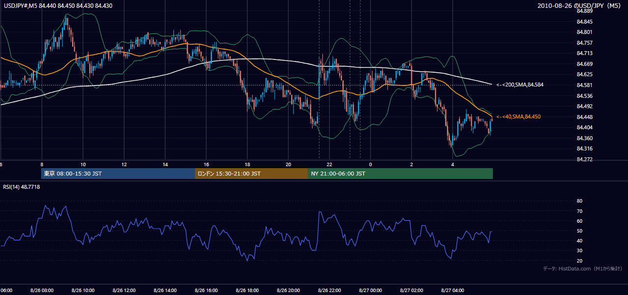Click the 8/26 22:00 time axis label
The width and height of the screenshot is (628, 295).
tap(329, 291)
